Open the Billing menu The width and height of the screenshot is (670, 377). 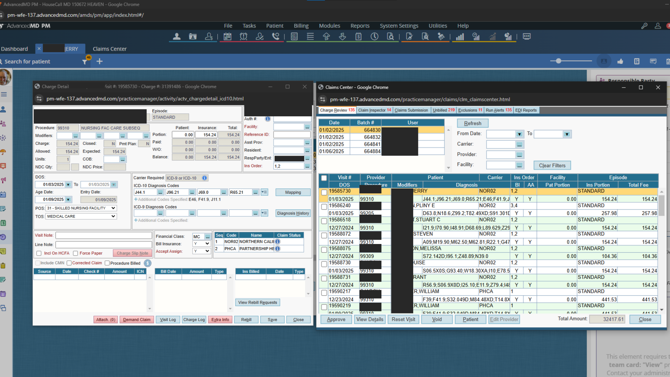pos(301,26)
